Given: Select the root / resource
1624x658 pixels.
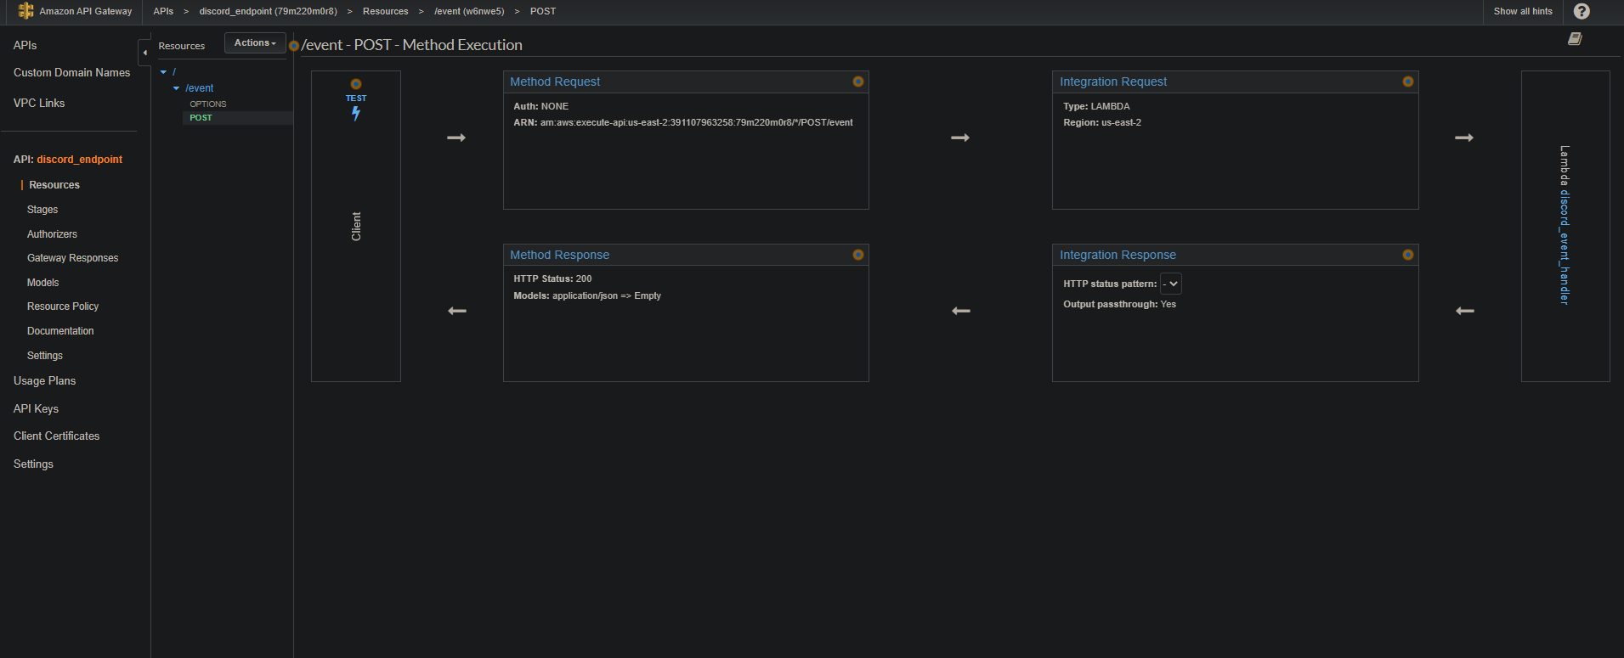Looking at the screenshot, I should pyautogui.click(x=174, y=72).
